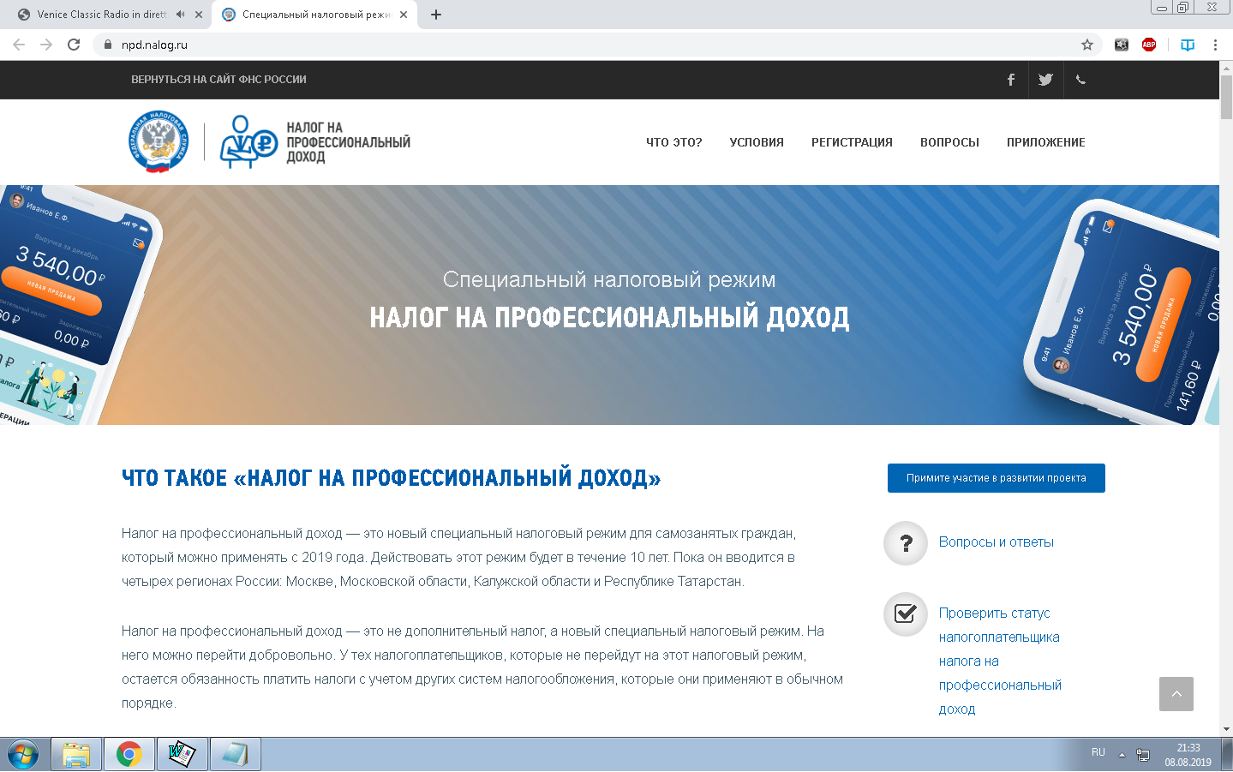
Task: Click the padlock site info icon
Action: 108,45
